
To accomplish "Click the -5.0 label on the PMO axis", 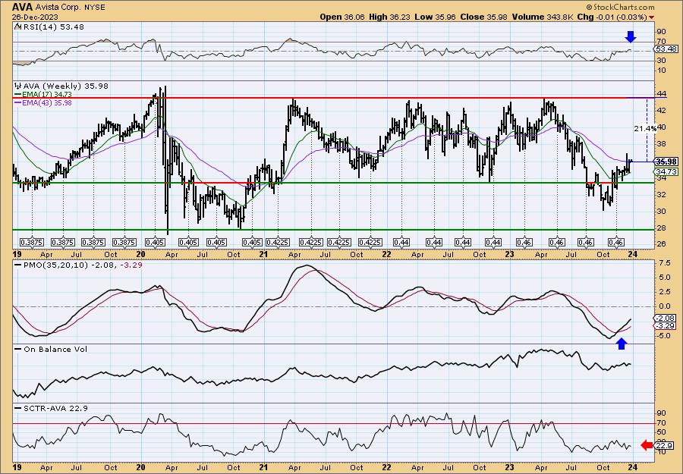I will [664, 335].
